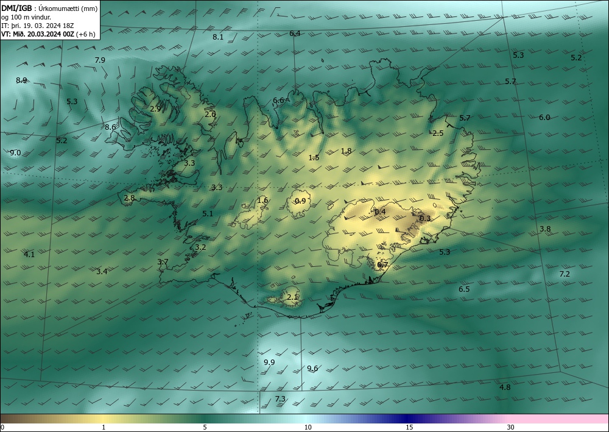Click the 8.9 value label
The height and width of the screenshot is (432, 609).
coord(21,80)
